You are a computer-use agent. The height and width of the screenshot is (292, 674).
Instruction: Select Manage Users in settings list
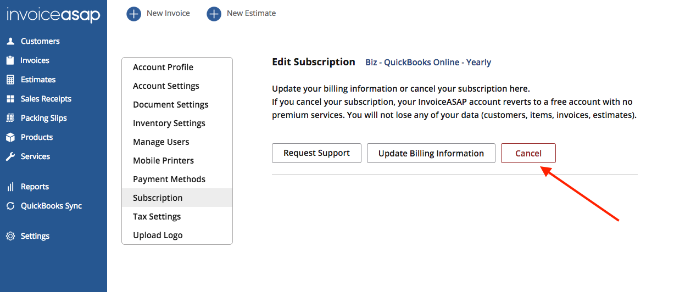(x=161, y=142)
